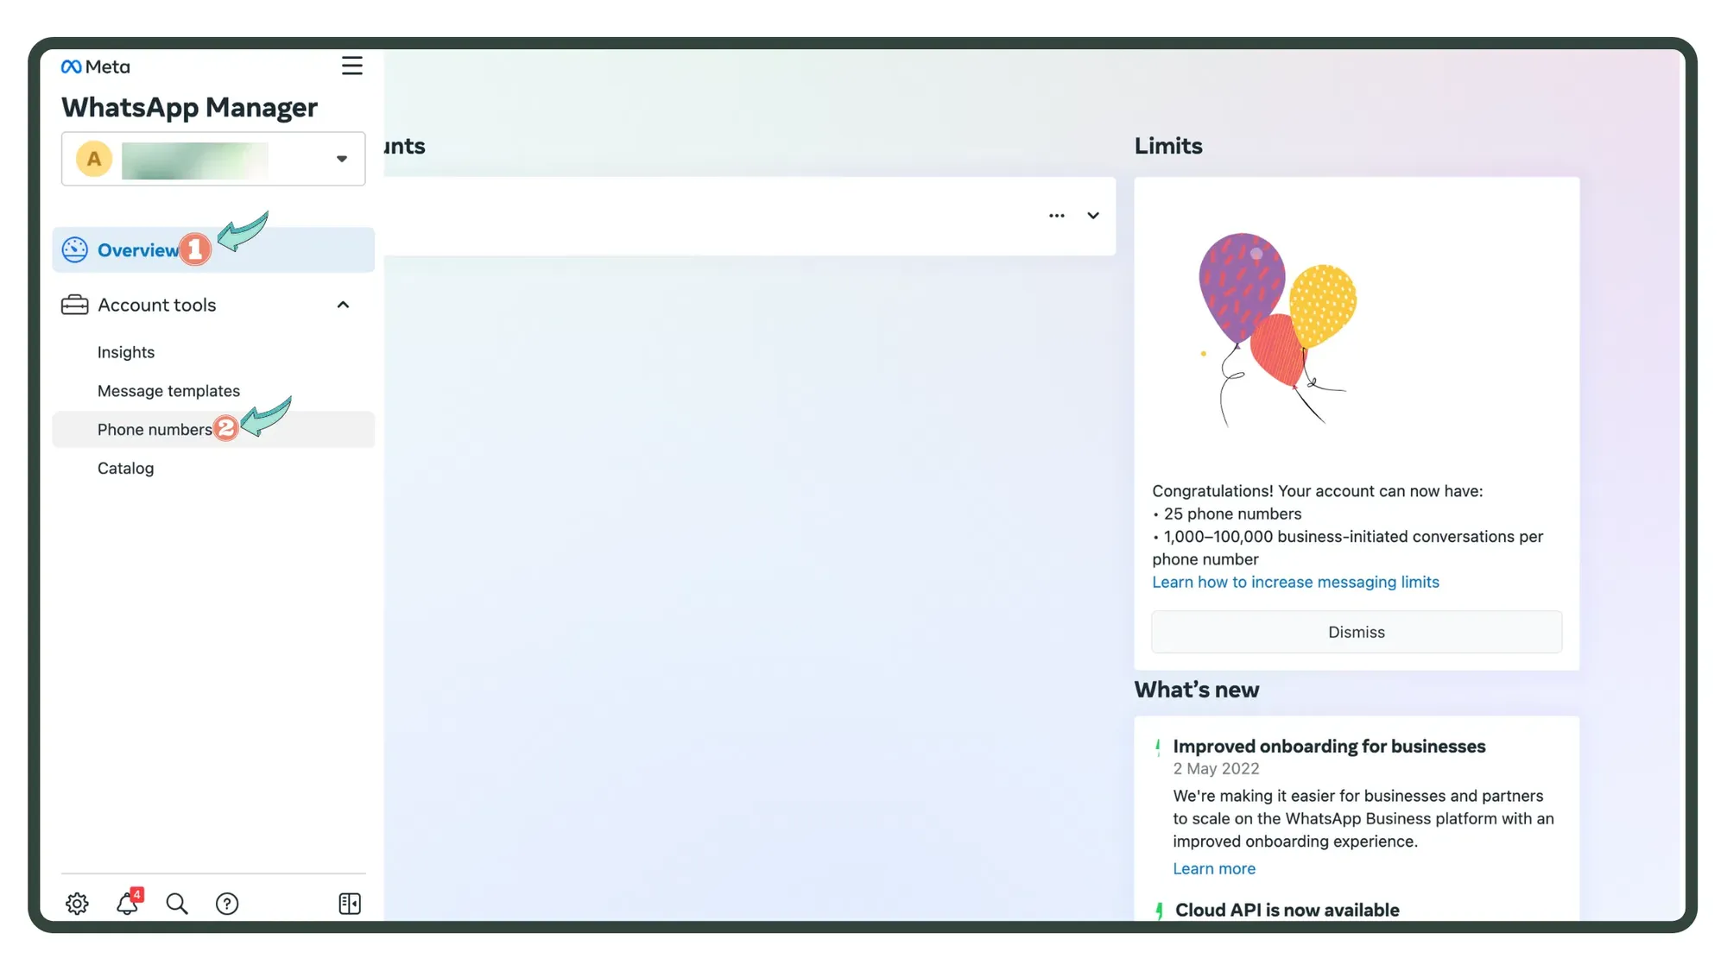The image size is (1727, 971).
Task: Select the Message templates menu item
Action: 168,390
